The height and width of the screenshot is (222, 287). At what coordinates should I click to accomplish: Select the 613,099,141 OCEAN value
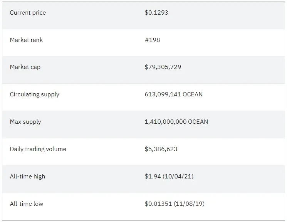(173, 94)
